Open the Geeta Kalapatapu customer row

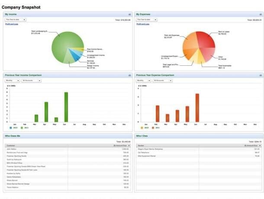68,177
